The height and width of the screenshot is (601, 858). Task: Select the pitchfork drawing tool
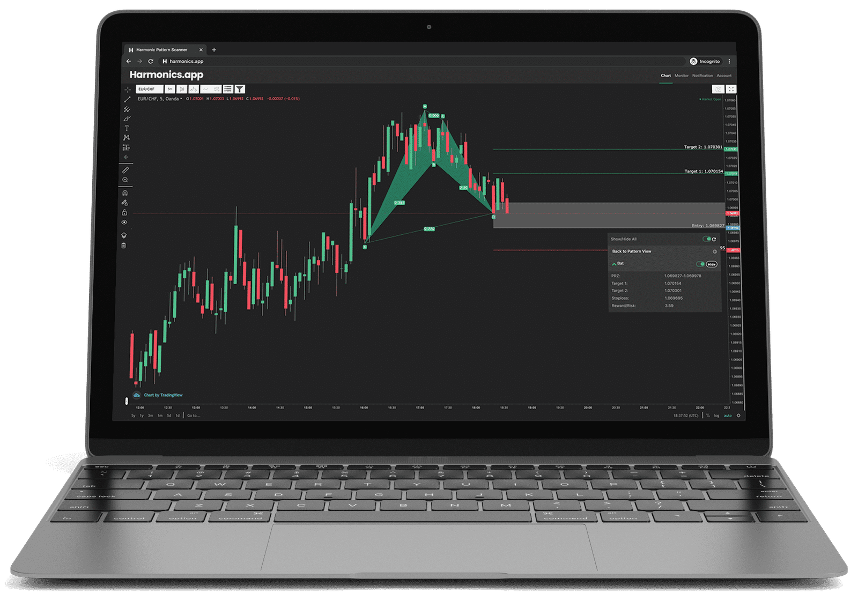[x=127, y=109]
